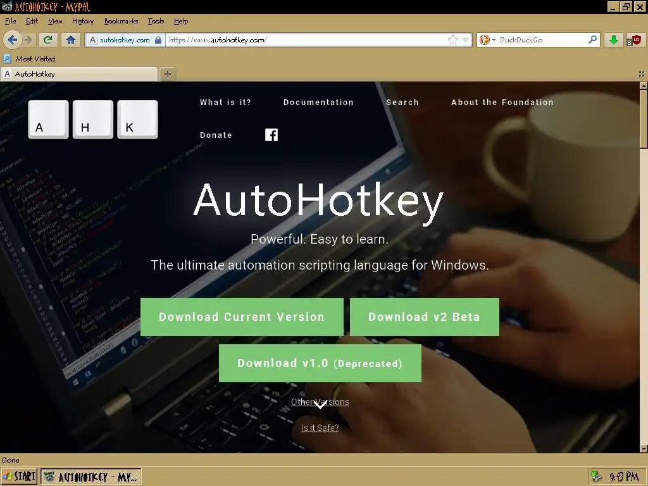Click the K key of AHK logo
This screenshot has width=648, height=486.
[137, 120]
